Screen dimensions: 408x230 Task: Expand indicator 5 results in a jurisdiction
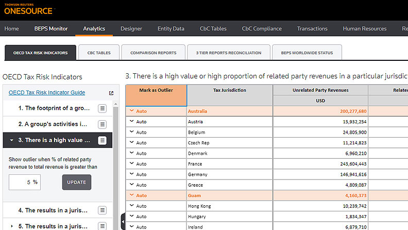(11, 226)
